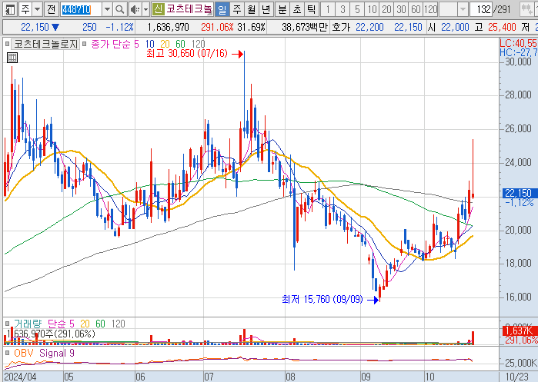Select interval 20 button in top toolbar
The width and height of the screenshot is (538, 382).
(386, 9)
